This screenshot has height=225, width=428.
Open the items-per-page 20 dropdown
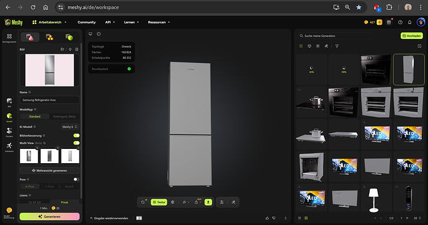(x=417, y=218)
